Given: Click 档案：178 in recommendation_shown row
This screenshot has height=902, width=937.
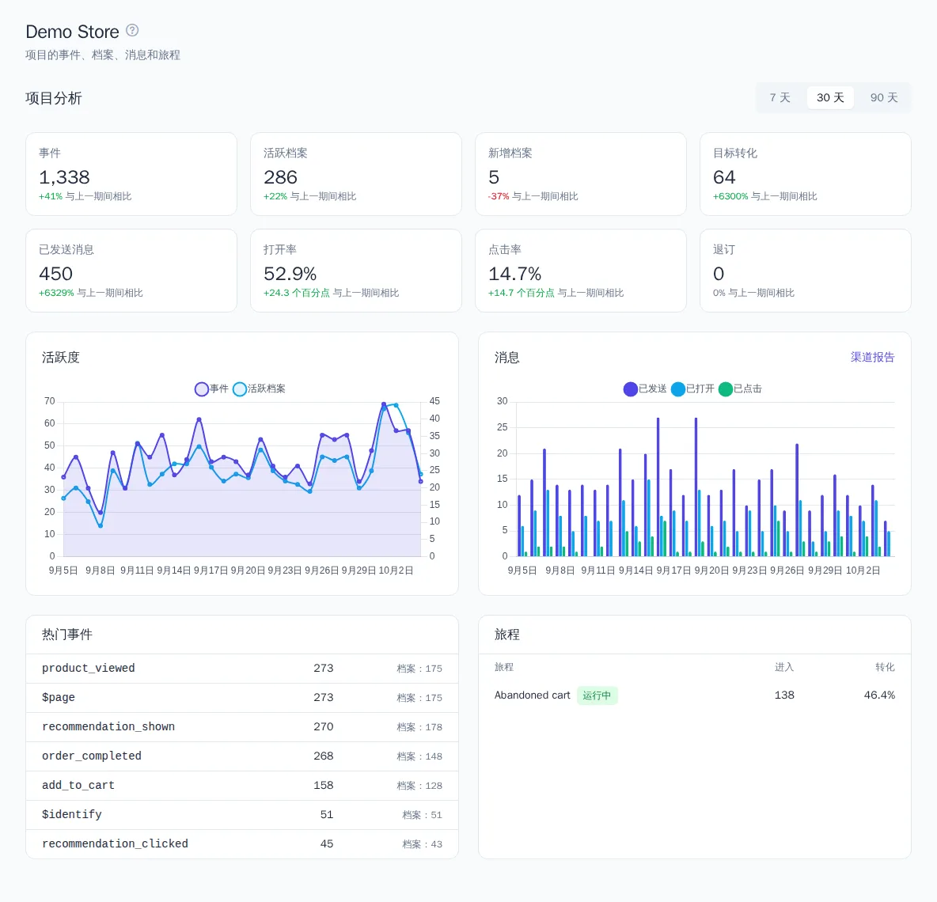Looking at the screenshot, I should (x=419, y=728).
